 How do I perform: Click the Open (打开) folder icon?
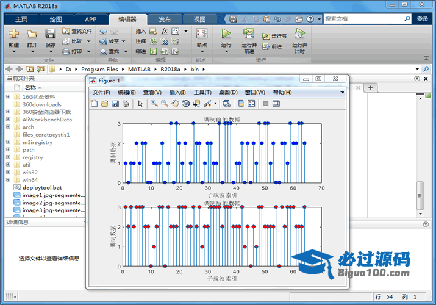(32, 34)
